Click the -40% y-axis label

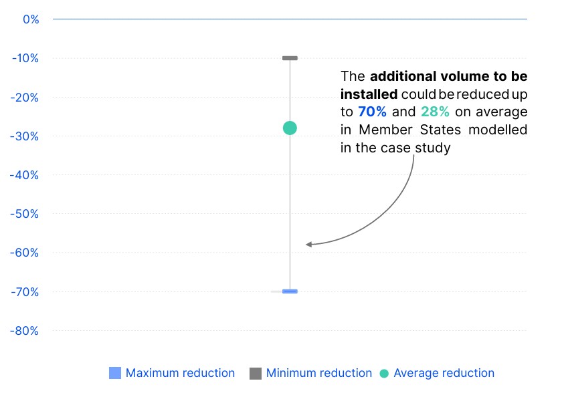pyautogui.click(x=25, y=175)
